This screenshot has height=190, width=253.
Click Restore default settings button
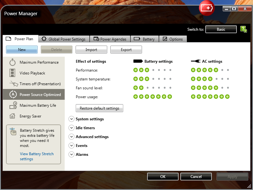click(99, 108)
